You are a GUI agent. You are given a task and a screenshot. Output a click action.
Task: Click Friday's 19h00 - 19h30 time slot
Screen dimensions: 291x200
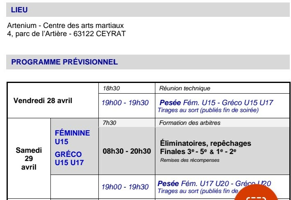pos(125,103)
